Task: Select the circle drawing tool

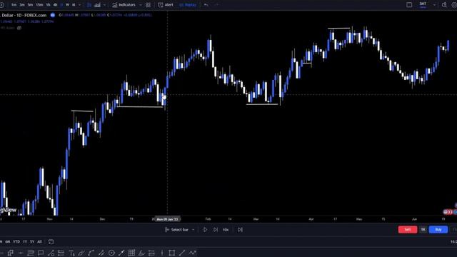Action: 111,253
